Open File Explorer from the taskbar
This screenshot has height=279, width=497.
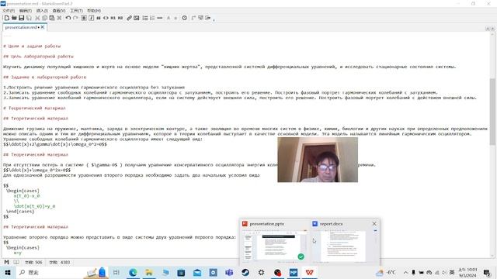(x=148, y=272)
